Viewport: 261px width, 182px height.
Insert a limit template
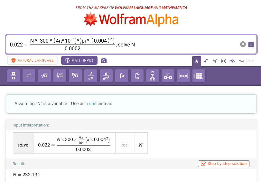pos(168,76)
